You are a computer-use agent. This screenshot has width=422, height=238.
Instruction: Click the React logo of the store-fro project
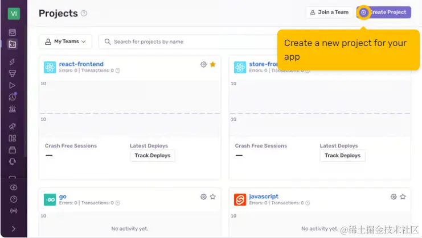[x=240, y=67]
